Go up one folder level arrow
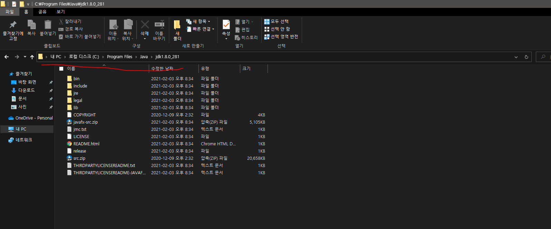This screenshot has height=229, width=551. click(32, 57)
